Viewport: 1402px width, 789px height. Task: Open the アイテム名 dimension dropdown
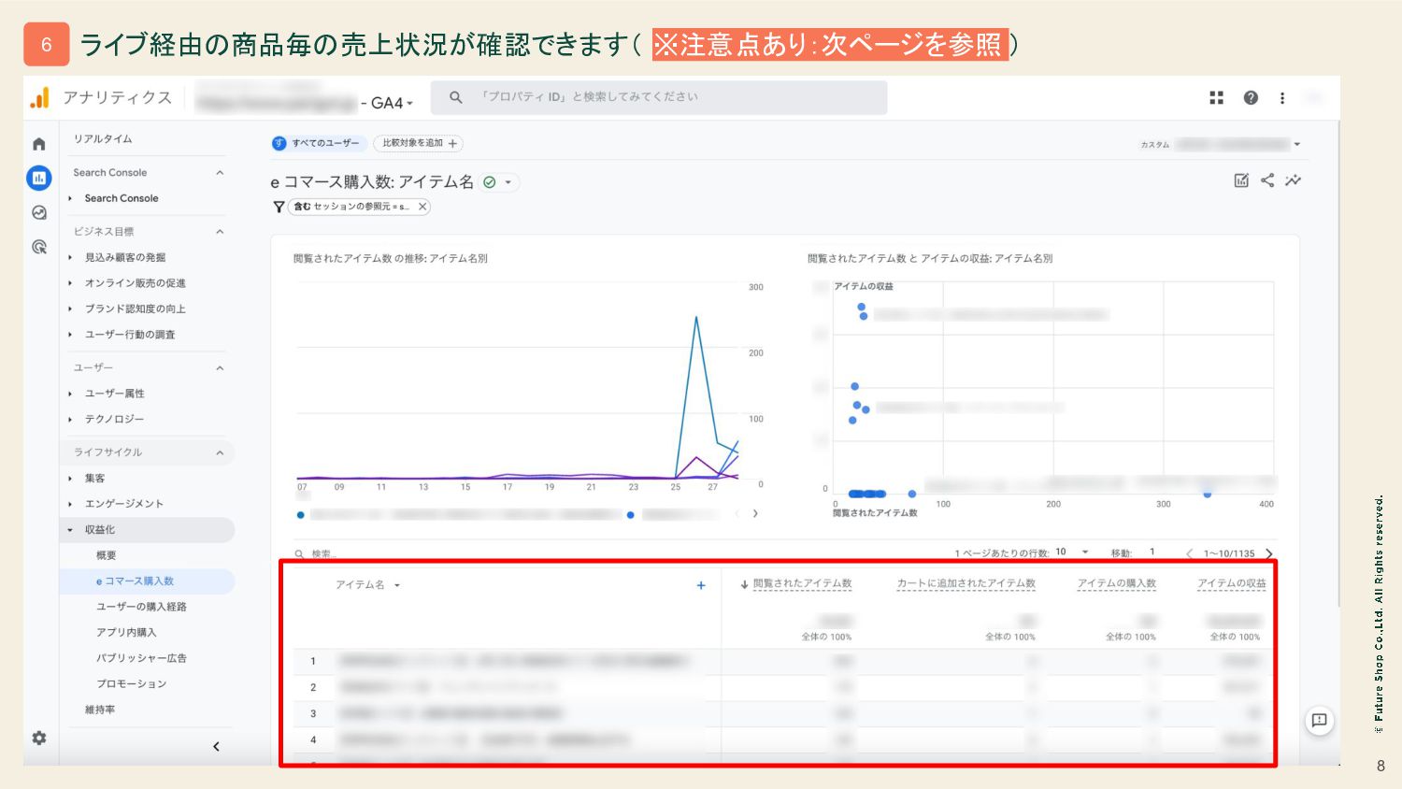click(x=396, y=585)
